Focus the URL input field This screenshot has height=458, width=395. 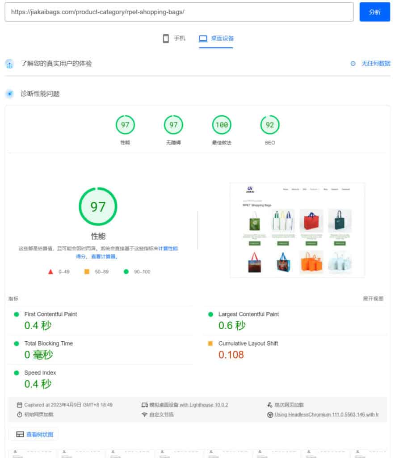click(x=179, y=12)
